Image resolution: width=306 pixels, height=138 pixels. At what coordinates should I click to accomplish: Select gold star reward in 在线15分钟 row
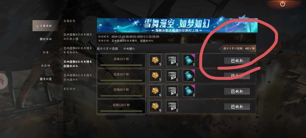pos(155,60)
